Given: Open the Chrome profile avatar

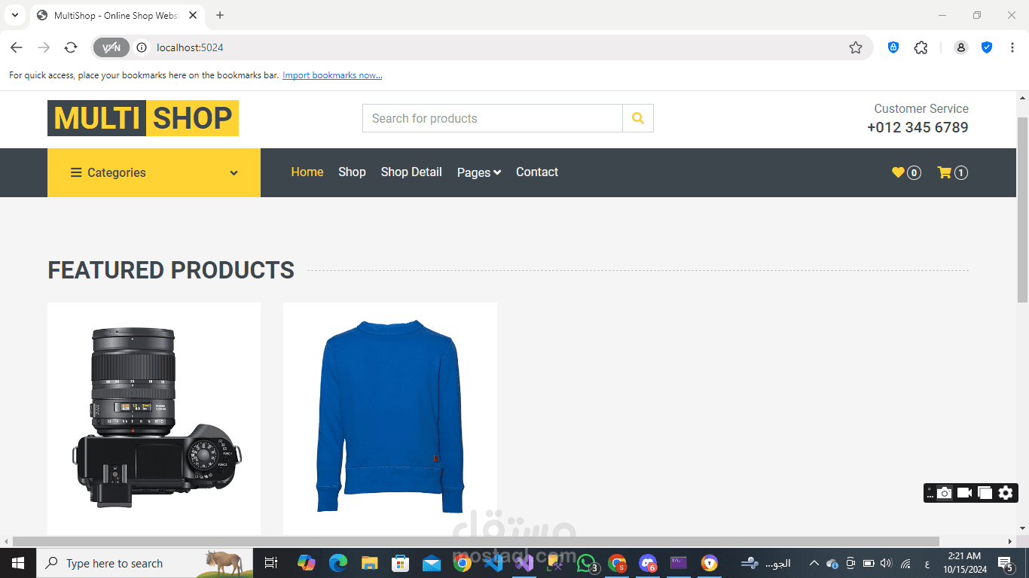Looking at the screenshot, I should click(961, 47).
